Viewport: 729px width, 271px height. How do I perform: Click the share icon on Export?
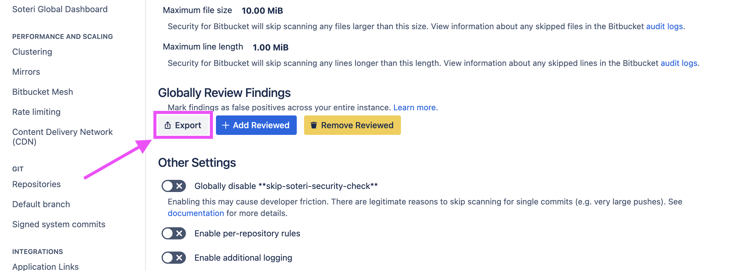[168, 125]
